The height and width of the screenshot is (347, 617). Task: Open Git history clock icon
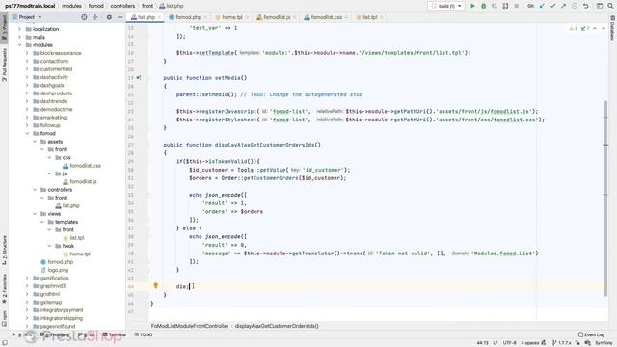coord(575,6)
